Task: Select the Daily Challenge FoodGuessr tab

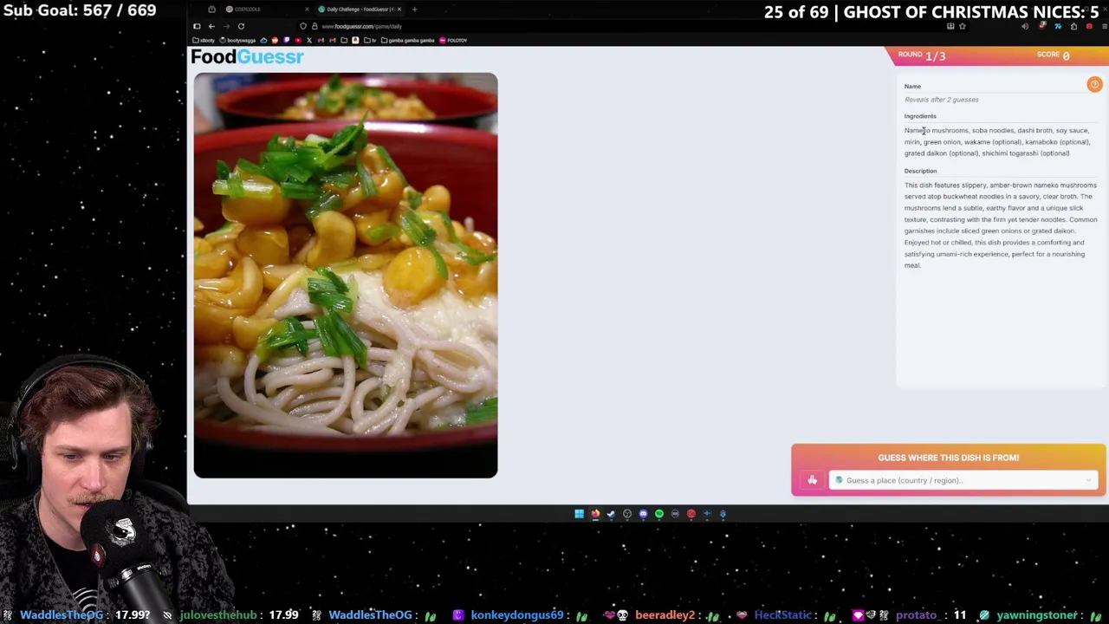Action: click(x=360, y=10)
